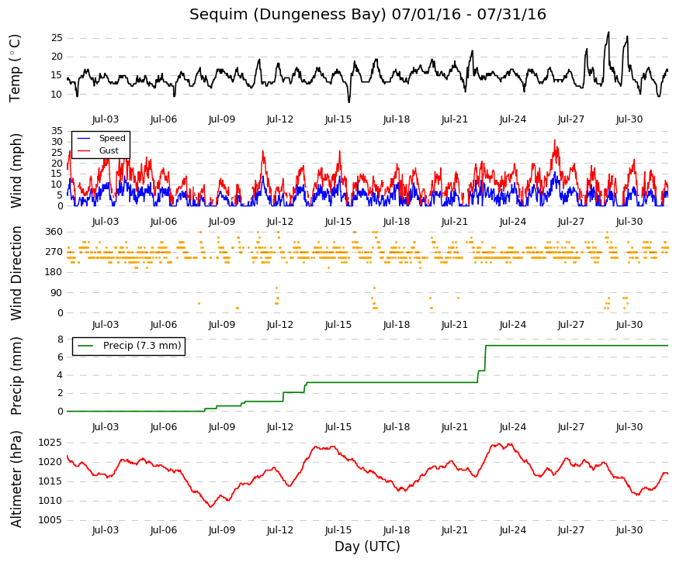Click the Speed legend label

click(112, 138)
